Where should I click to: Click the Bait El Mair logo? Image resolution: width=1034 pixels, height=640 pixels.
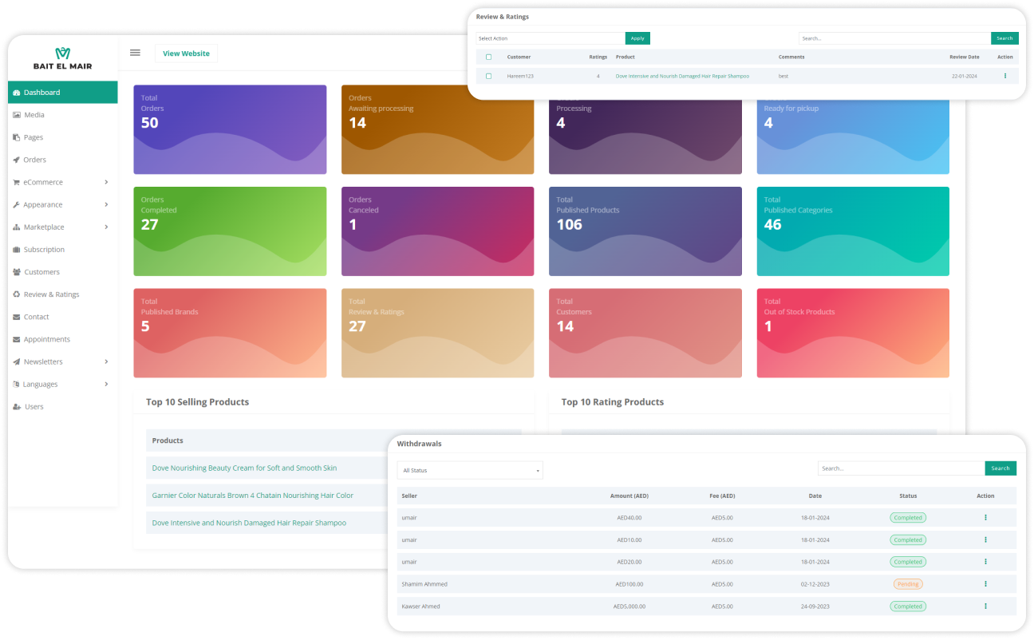(x=62, y=58)
